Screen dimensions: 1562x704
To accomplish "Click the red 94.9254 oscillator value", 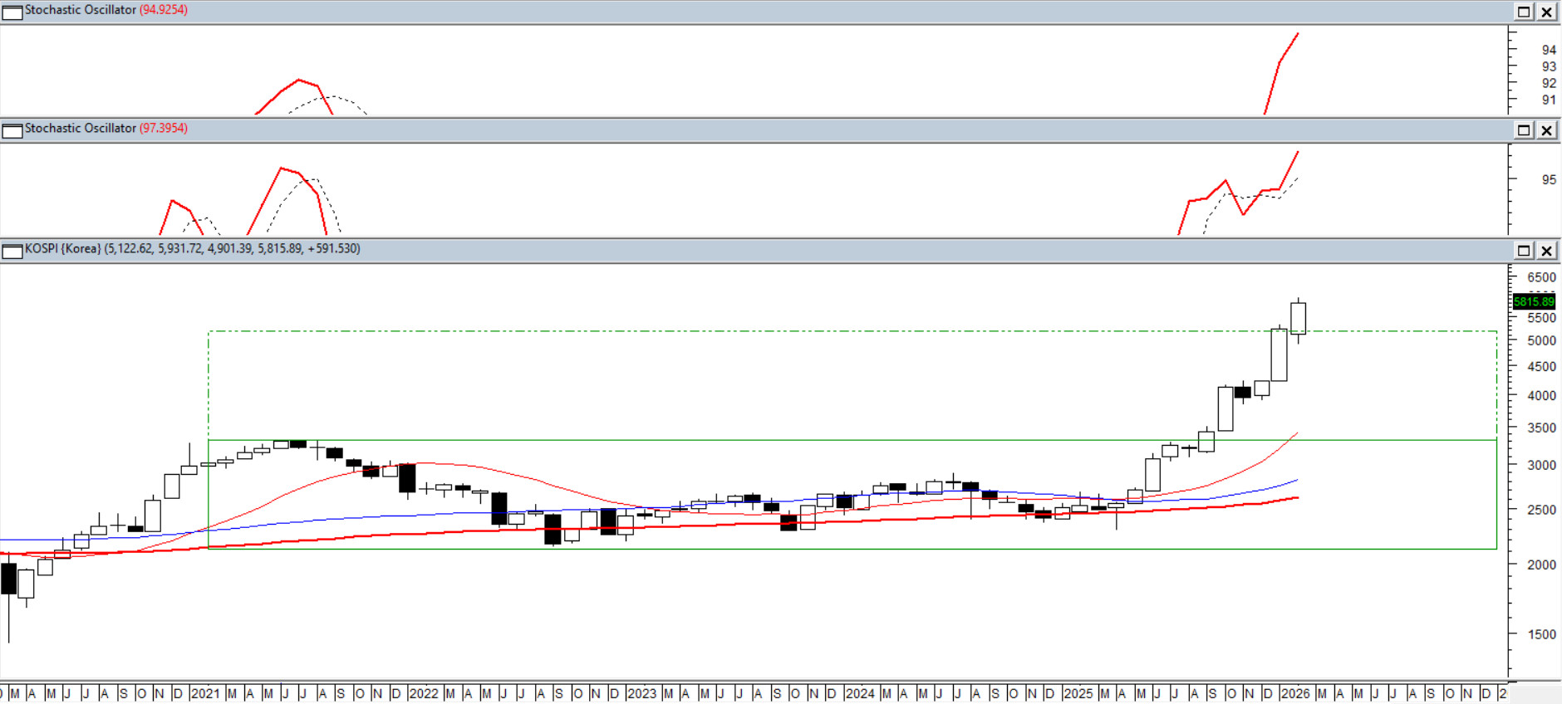I will tap(164, 10).
